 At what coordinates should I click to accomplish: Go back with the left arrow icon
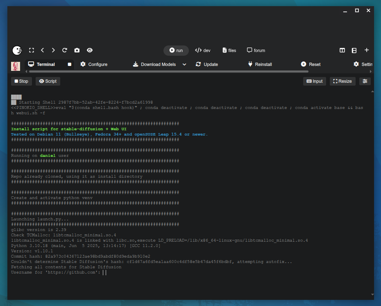pos(43,50)
